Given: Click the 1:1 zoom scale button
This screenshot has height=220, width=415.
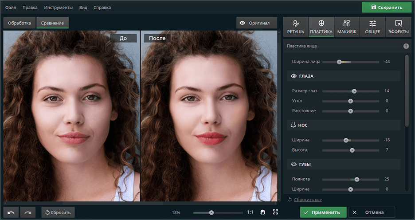Looking at the screenshot, I should point(250,212).
